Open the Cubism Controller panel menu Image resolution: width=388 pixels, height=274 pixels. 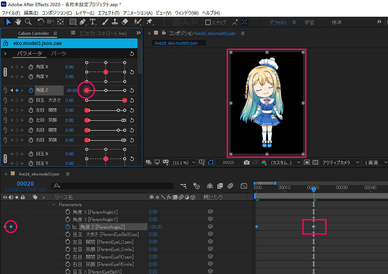(x=55, y=33)
